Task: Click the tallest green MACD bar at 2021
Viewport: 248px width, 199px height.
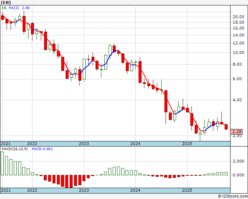Action: click(x=2, y=163)
